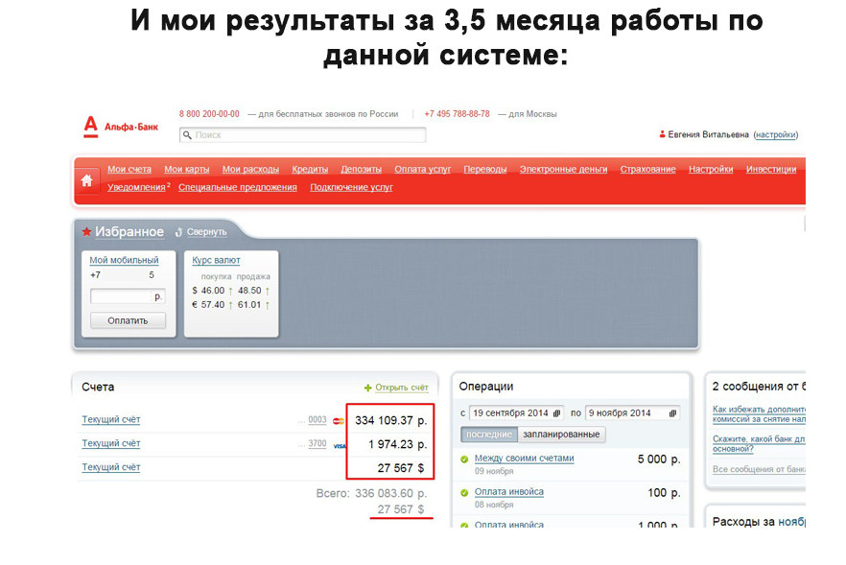Open the start date calendar icon
The height and width of the screenshot is (565, 846).
coord(556,413)
